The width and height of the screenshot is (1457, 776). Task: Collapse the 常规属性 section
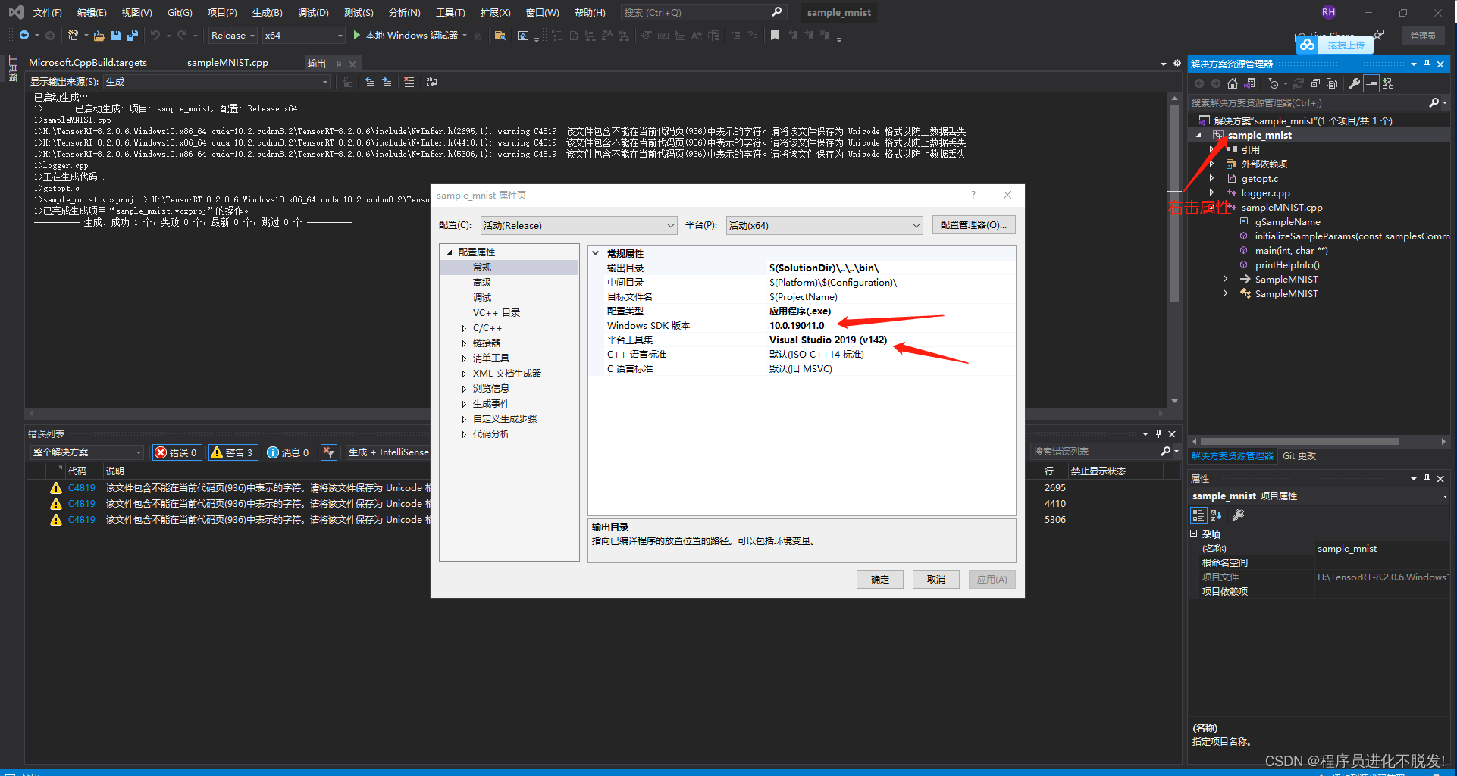(596, 253)
